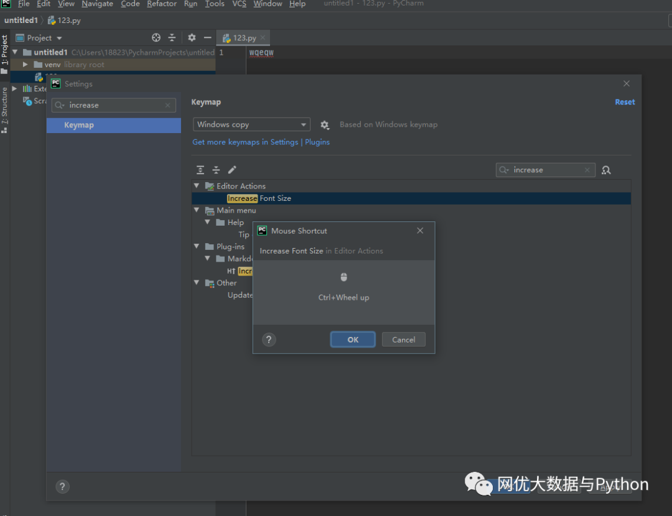Screen dimensions: 672x516
Task: Click Cancel in Mouse Shortcut dialog
Action: click(403, 339)
